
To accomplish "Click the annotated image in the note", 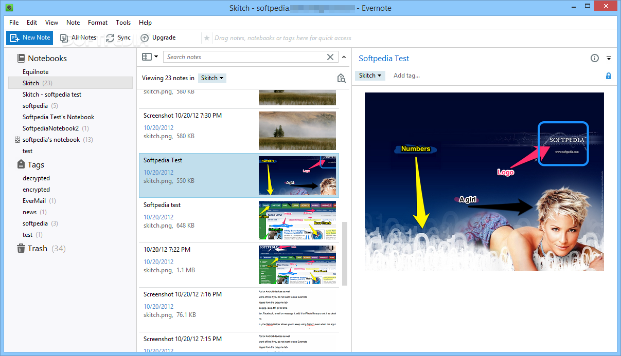I will pos(484,182).
